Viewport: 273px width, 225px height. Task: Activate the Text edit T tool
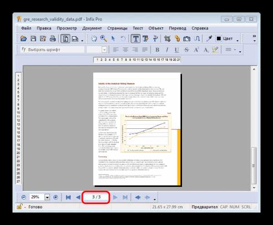(x=136, y=39)
